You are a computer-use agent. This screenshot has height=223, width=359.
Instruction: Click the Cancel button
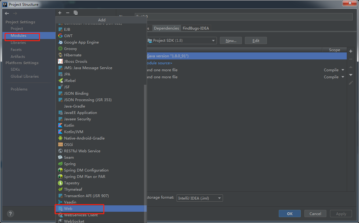click(315, 214)
